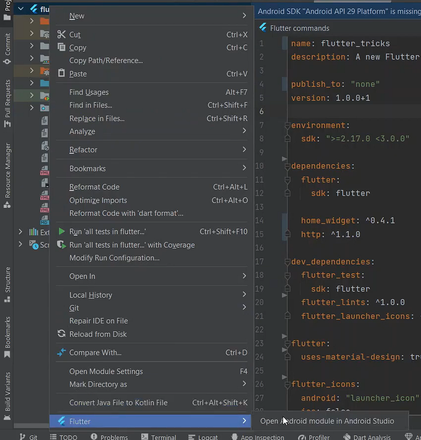Open the Problems tool window
Viewport: 421px width, 440px height.
[x=109, y=437]
